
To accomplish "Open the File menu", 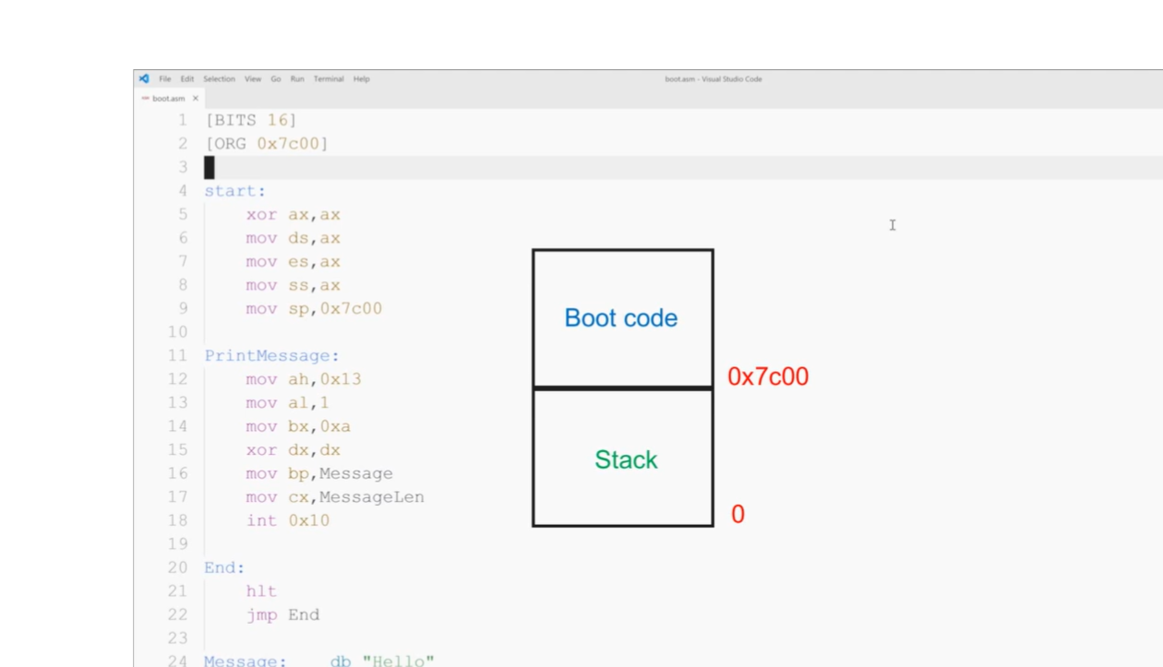I will (x=165, y=79).
